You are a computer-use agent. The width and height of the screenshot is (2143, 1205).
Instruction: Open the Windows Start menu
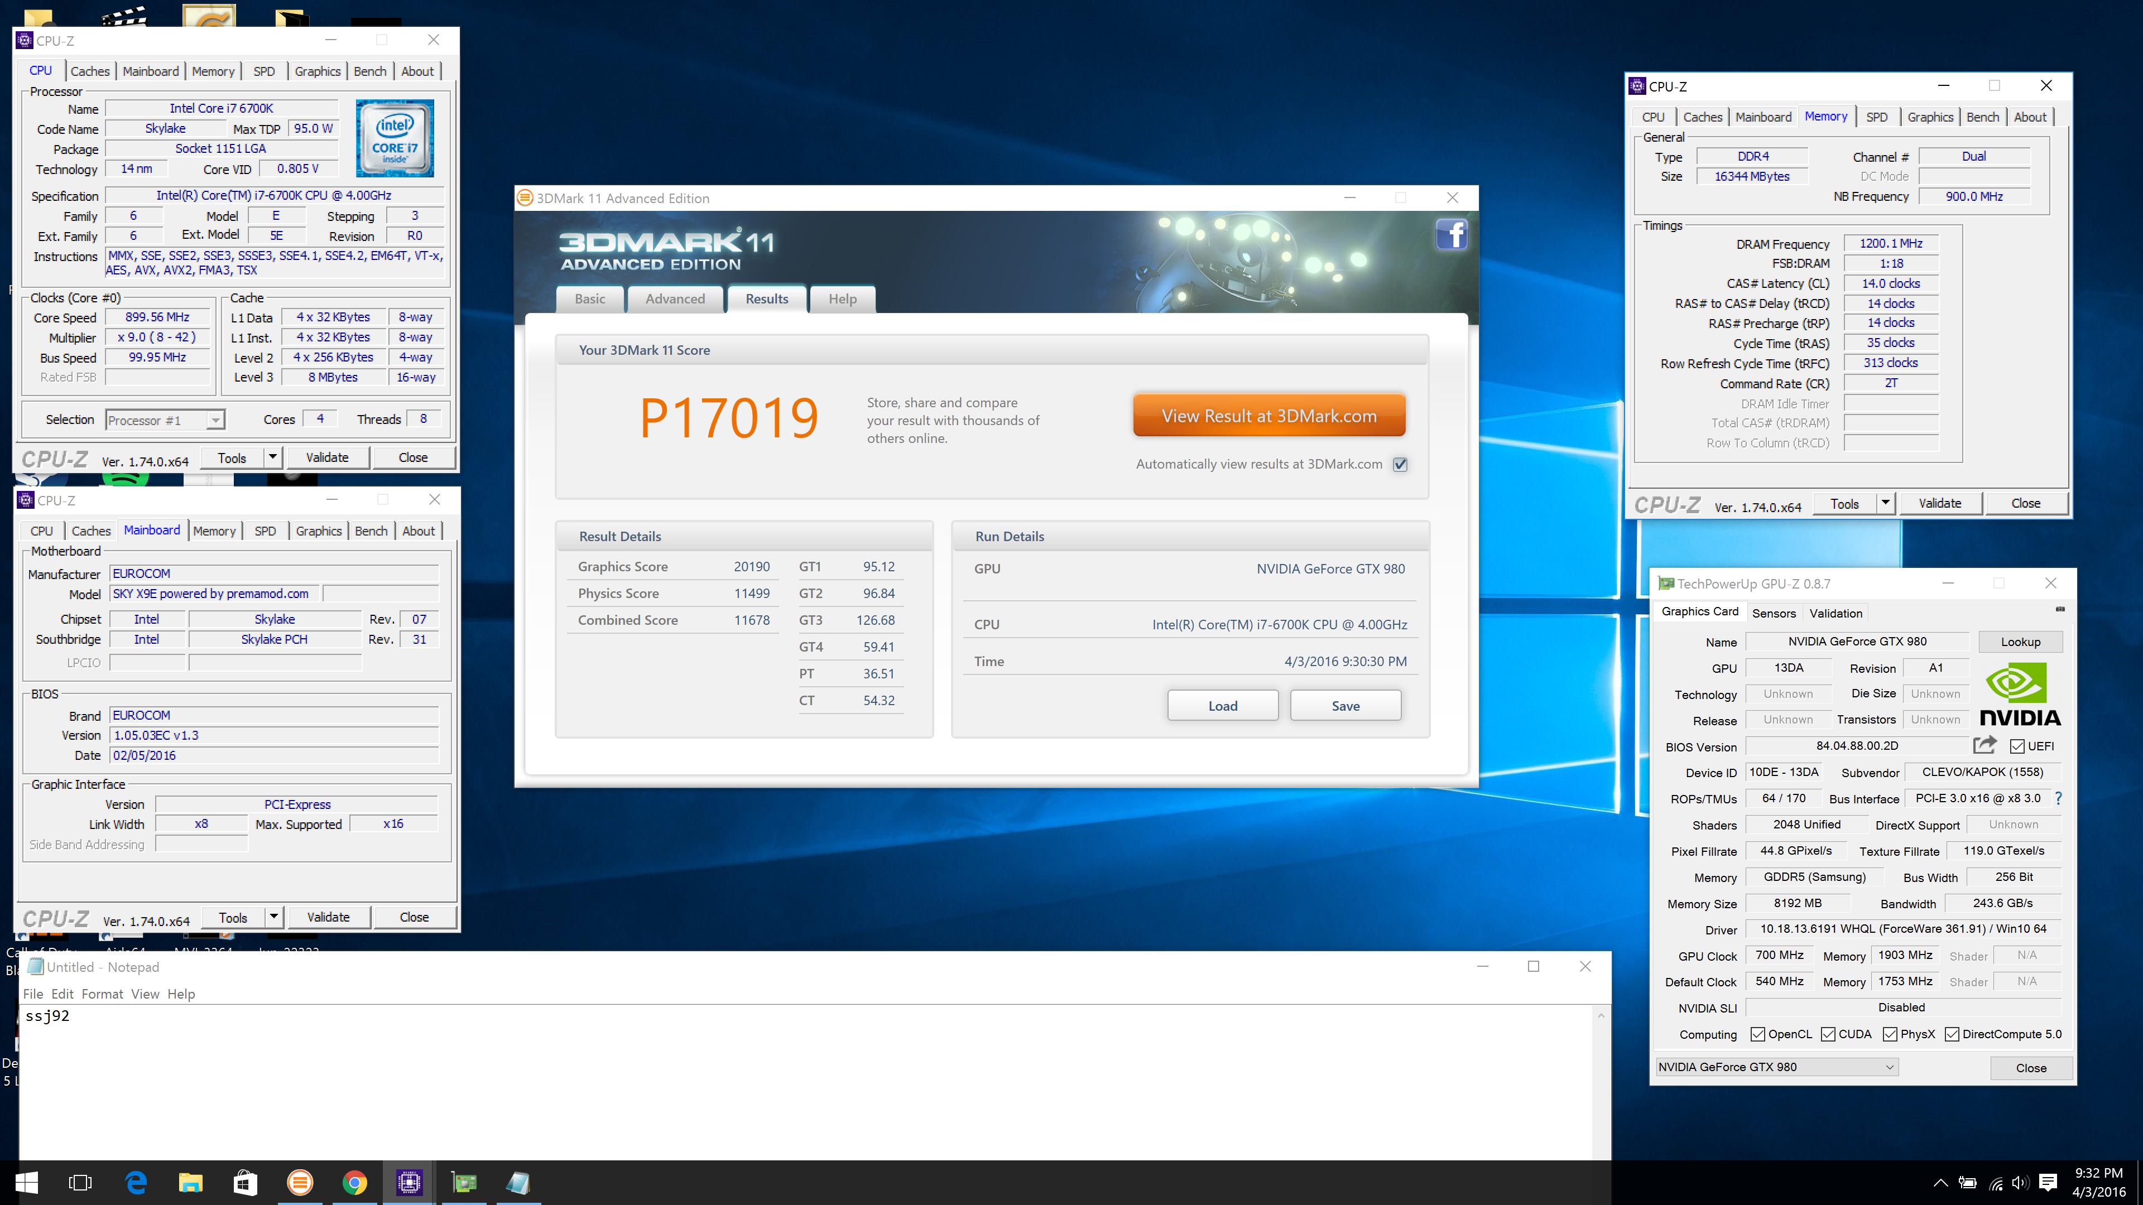[26, 1183]
